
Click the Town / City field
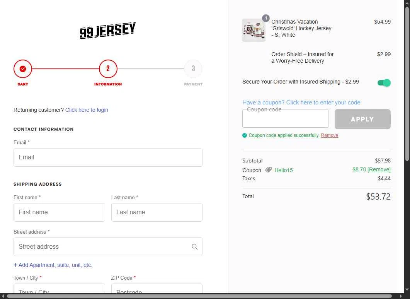click(59, 289)
